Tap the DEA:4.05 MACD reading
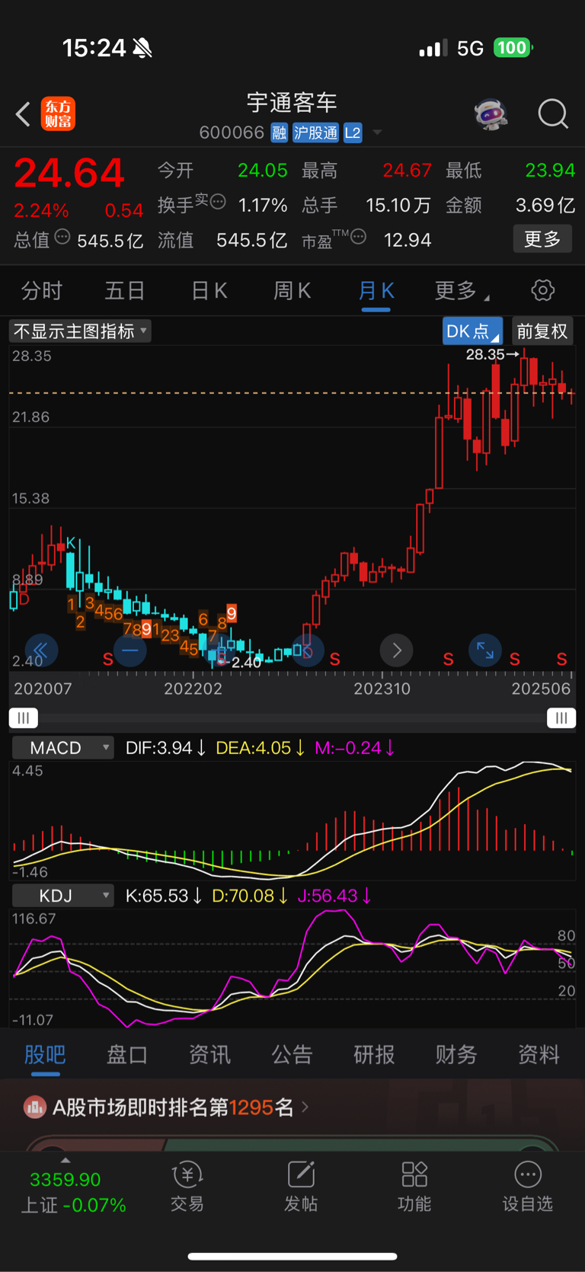The height and width of the screenshot is (1272, 585). click(261, 748)
